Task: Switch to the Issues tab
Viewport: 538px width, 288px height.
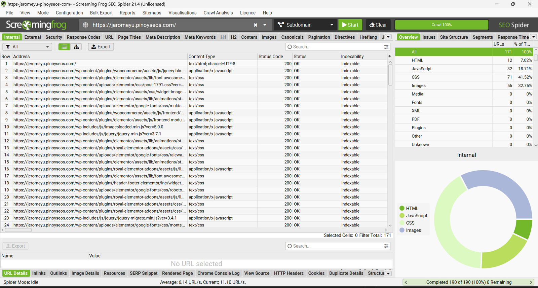Action: point(429,37)
